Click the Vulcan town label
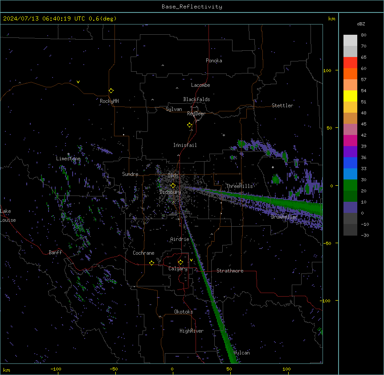Image resolution: width=384 pixels, height=375 pixels. [241, 353]
